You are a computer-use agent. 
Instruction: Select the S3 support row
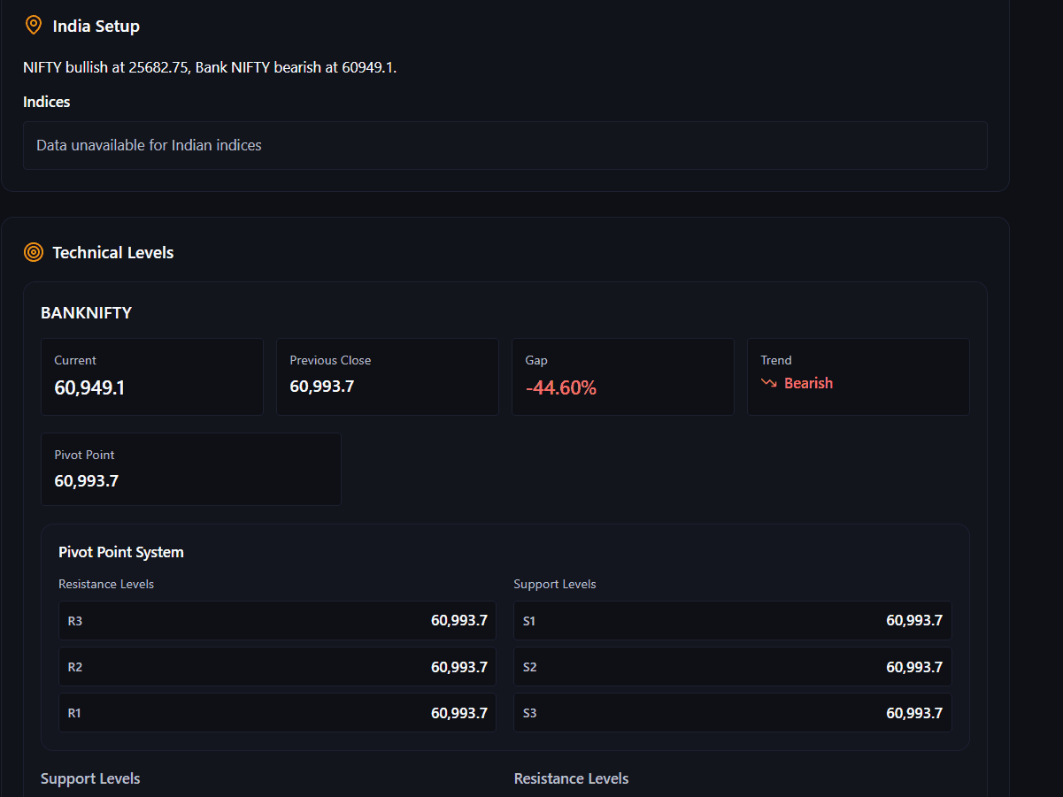click(x=732, y=713)
